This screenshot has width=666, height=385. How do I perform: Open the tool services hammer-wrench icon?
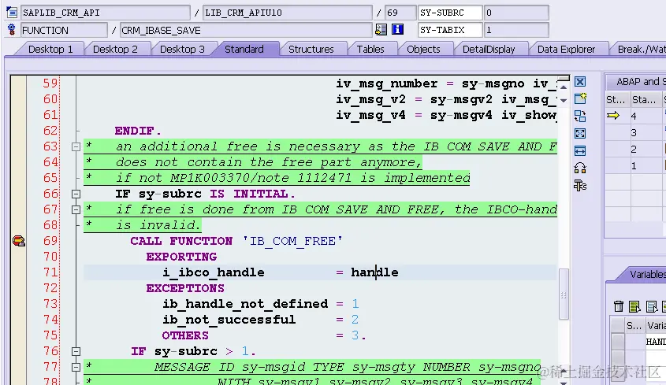coord(580,186)
